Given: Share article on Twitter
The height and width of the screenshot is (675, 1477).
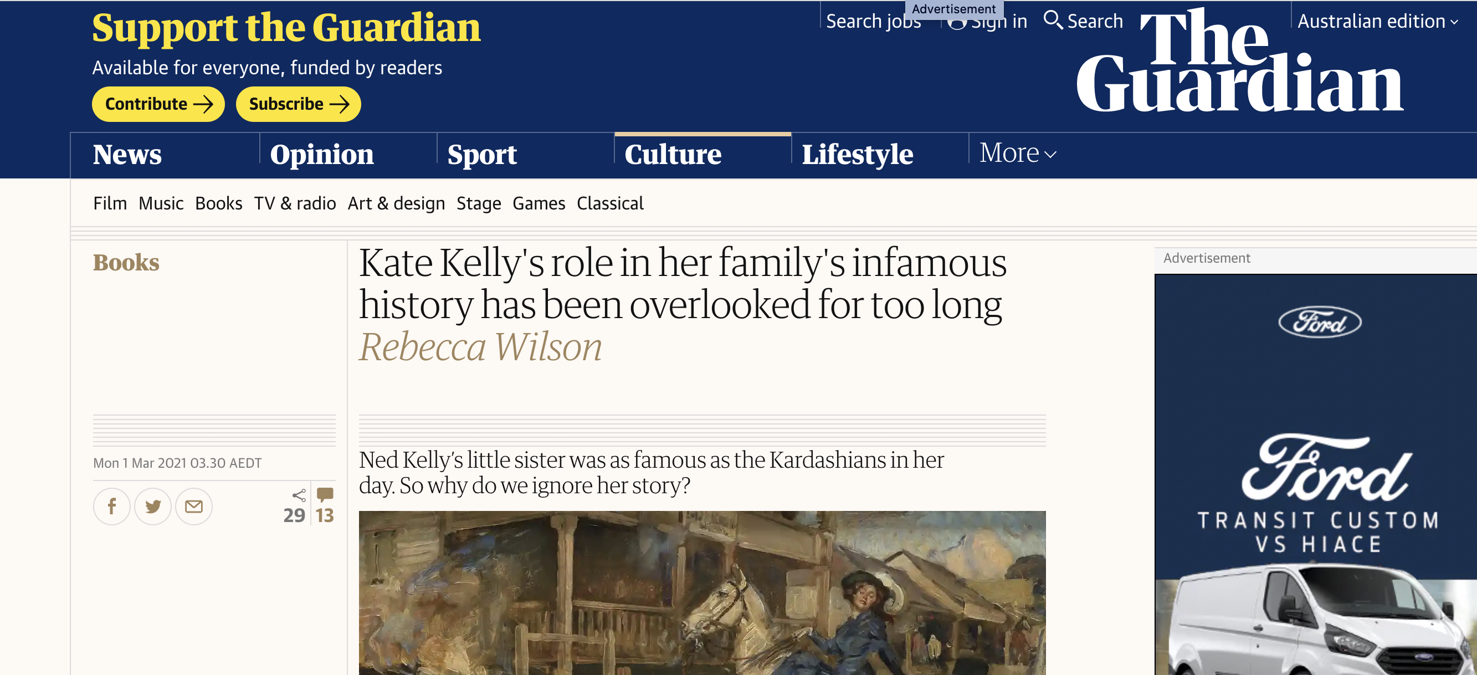Looking at the screenshot, I should tap(152, 507).
